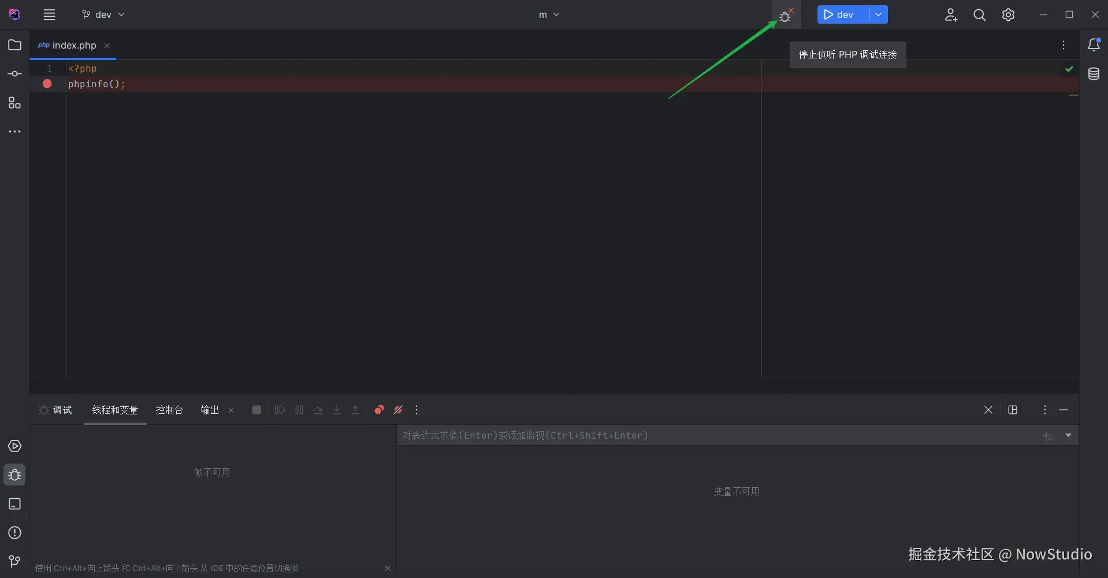1108x578 pixels.
Task: Place cursor on the phpinfo(); code line
Action: point(96,84)
